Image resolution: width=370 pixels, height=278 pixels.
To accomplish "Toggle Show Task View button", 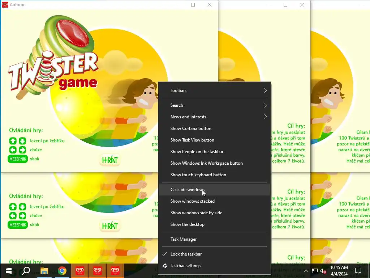I will tap(215, 140).
